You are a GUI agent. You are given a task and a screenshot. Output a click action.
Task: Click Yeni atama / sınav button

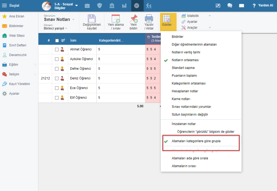click(x=116, y=22)
